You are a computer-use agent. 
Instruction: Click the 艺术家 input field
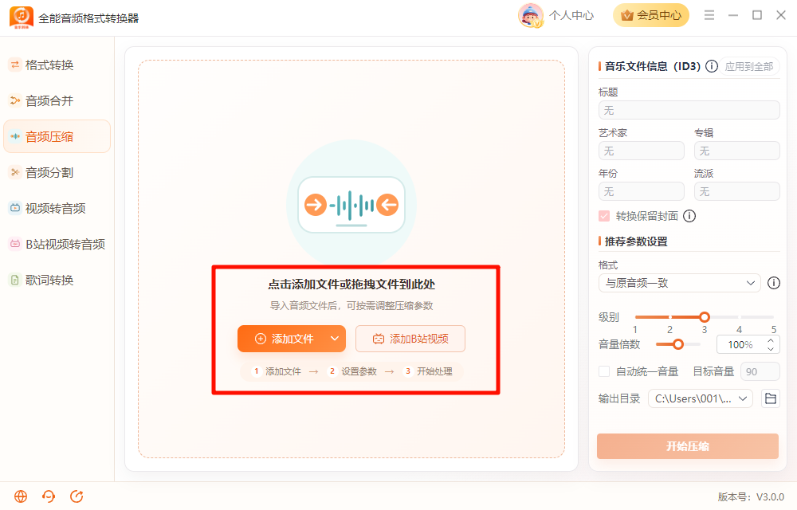642,151
